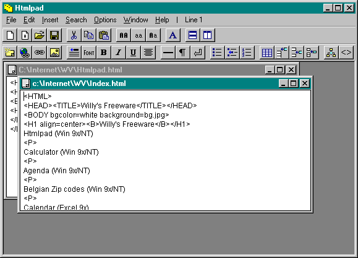Open a file with the folder icon
The image size is (358, 258).
40,35
